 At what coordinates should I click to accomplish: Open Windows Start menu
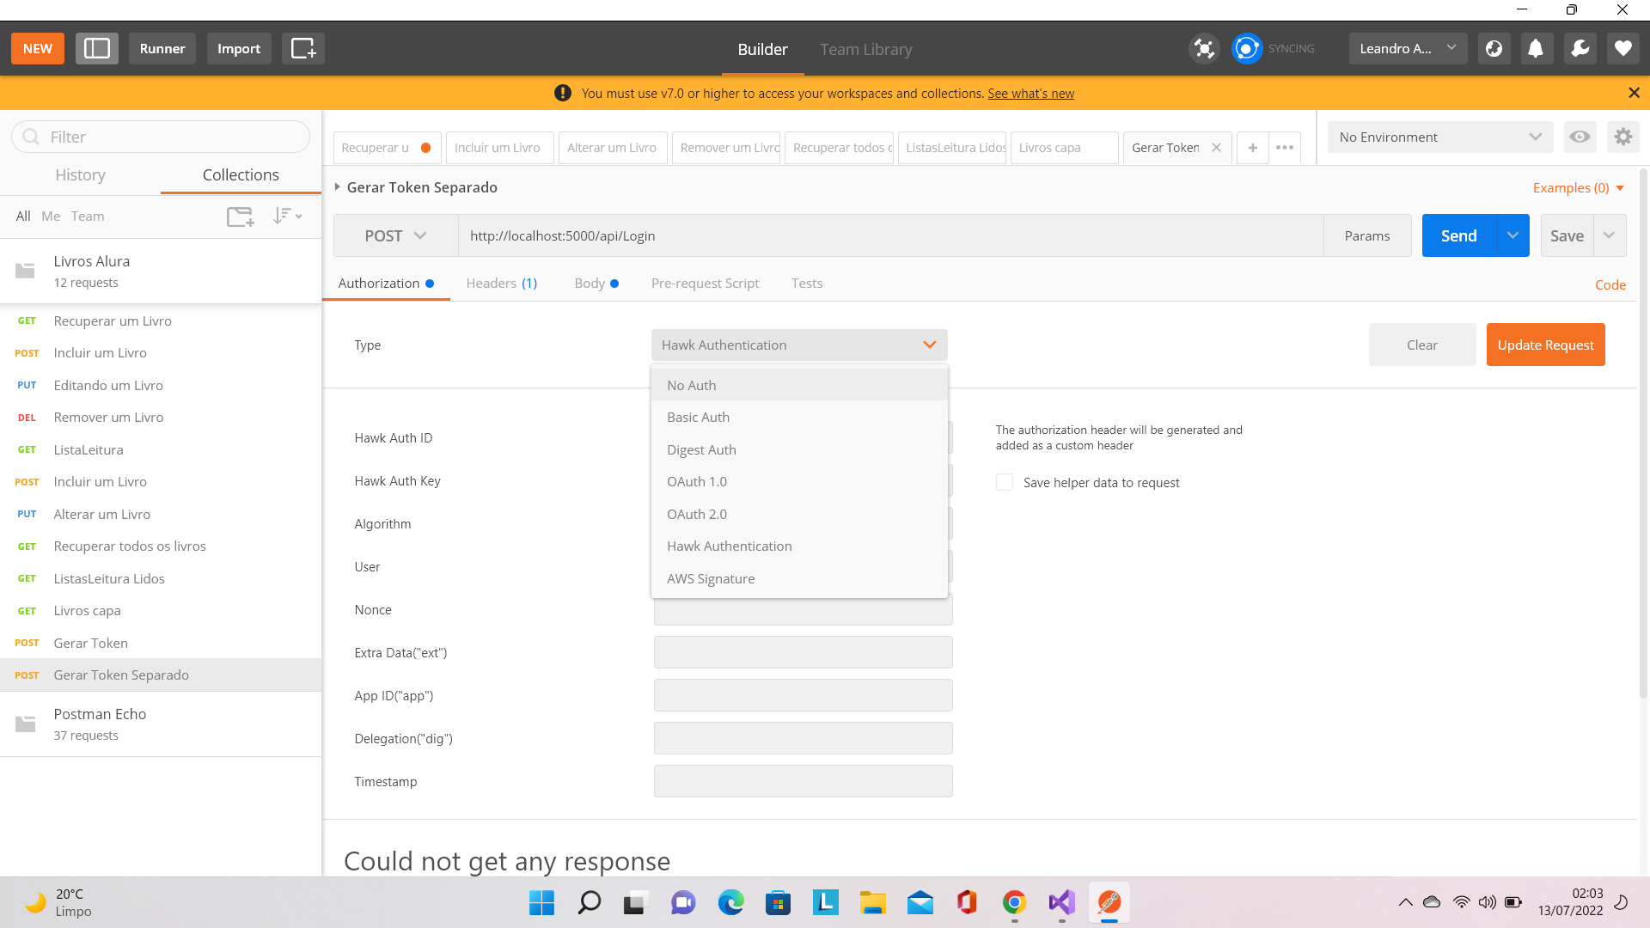click(x=541, y=903)
